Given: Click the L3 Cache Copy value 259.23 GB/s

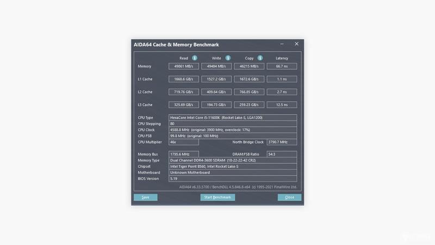Looking at the screenshot, I should (249, 105).
